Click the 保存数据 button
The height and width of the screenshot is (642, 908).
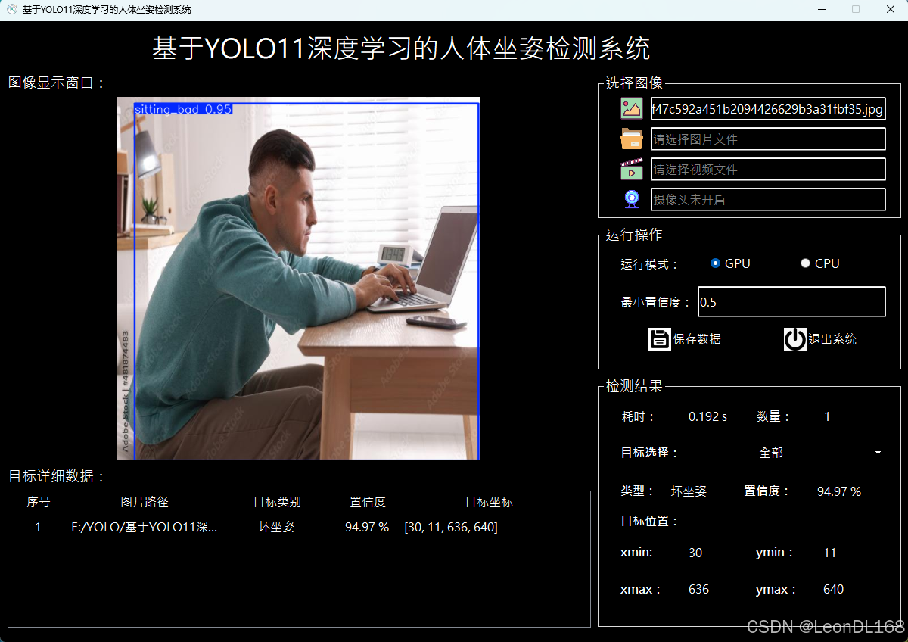click(685, 339)
